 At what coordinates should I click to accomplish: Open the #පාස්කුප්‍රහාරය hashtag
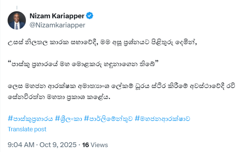point(30,119)
